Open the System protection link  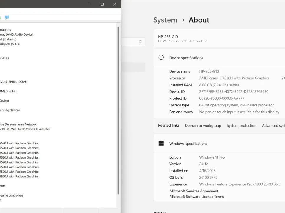click(x=242, y=125)
